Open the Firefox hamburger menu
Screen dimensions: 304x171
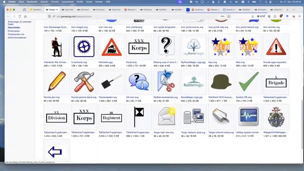coord(300,17)
